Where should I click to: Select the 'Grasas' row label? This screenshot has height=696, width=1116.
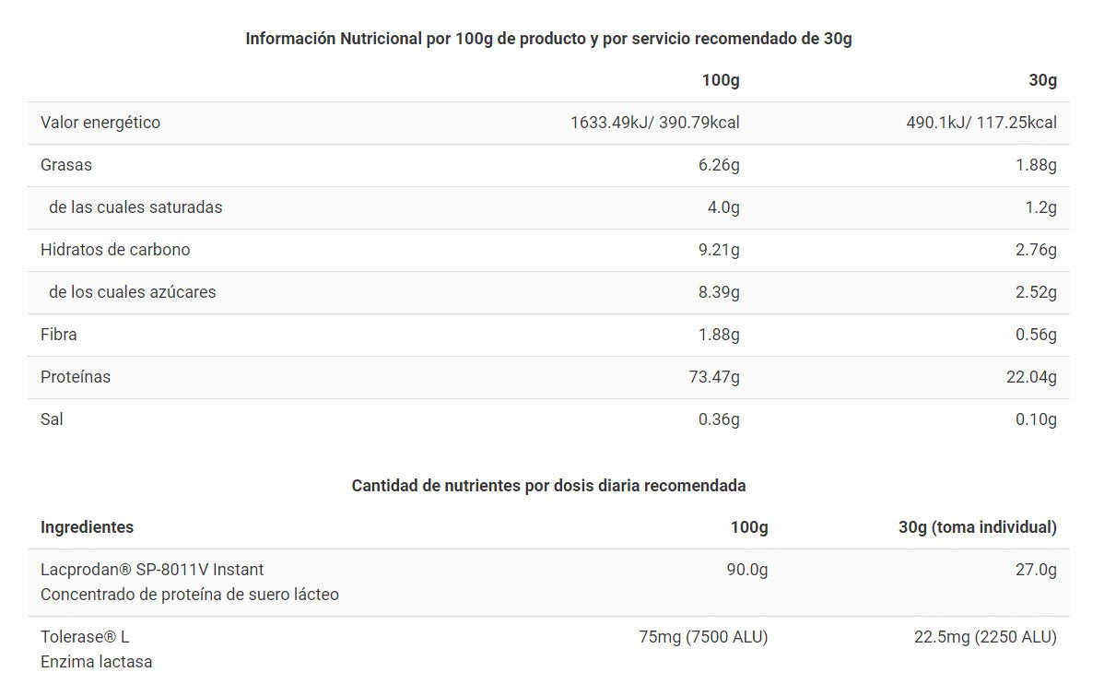click(66, 165)
